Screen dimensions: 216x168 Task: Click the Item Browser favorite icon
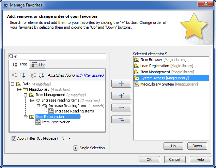click(137, 60)
